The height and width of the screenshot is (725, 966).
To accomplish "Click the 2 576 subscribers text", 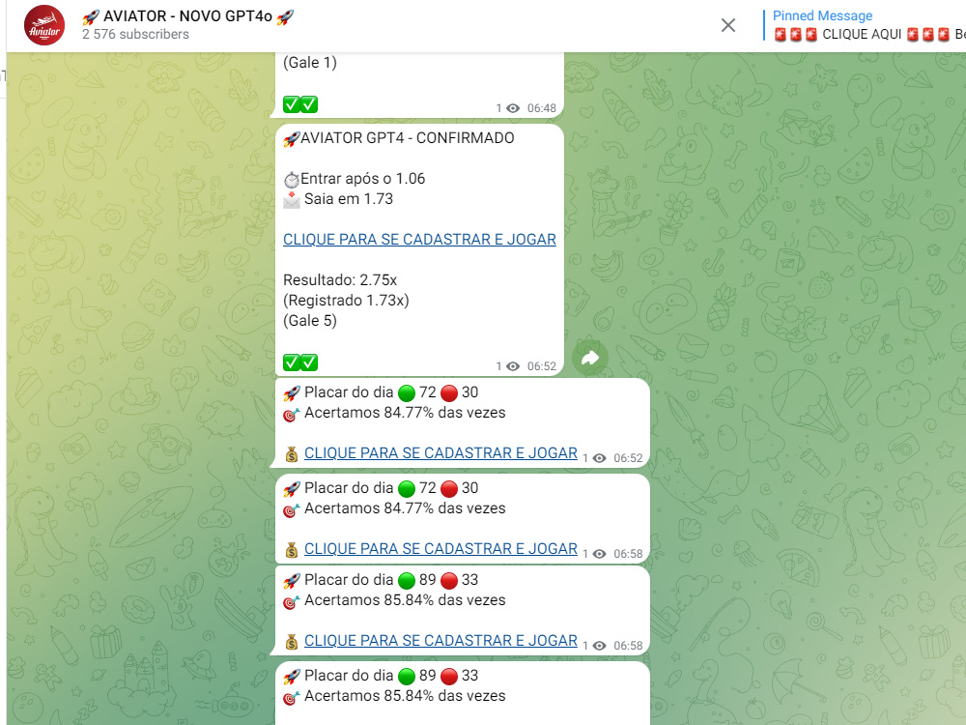I will point(135,35).
